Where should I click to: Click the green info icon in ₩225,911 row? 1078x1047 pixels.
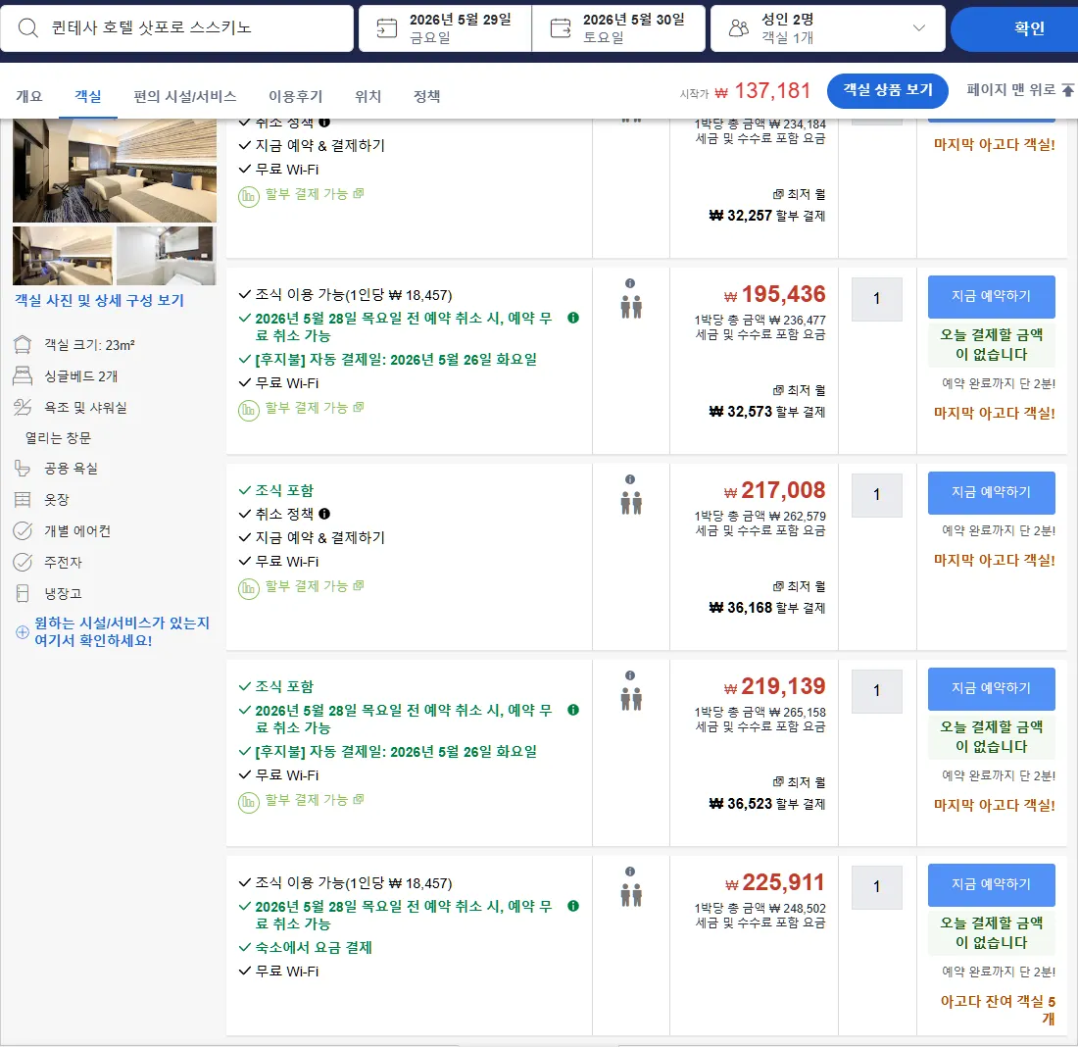tap(573, 906)
